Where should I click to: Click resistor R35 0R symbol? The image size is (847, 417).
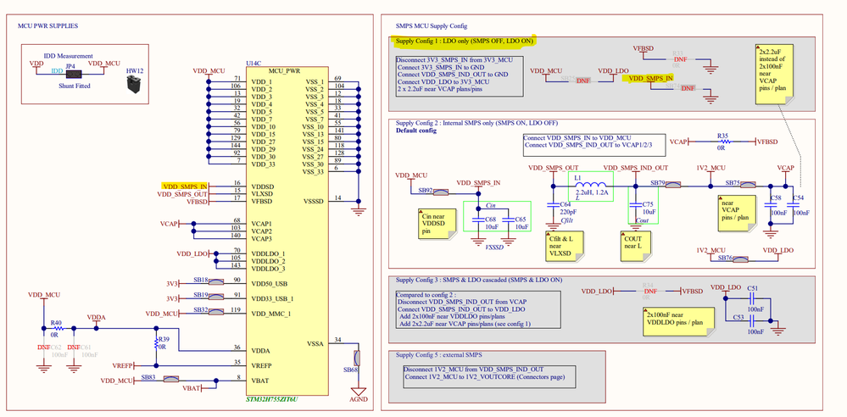722,142
